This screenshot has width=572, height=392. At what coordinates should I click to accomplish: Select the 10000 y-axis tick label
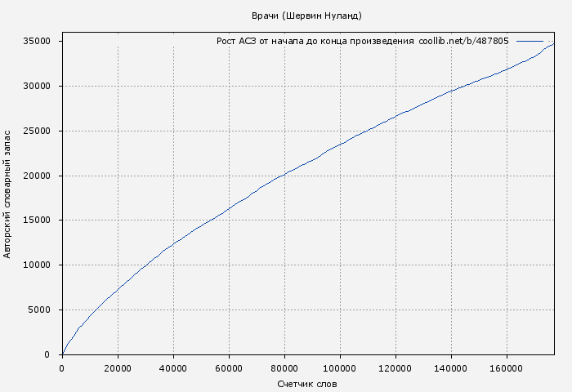tap(37, 265)
